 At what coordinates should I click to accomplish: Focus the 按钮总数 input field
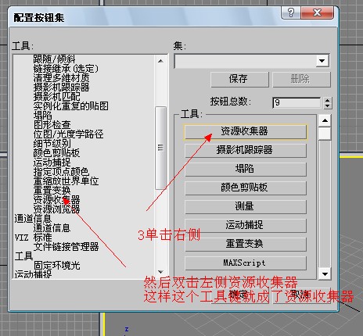coord(297,102)
